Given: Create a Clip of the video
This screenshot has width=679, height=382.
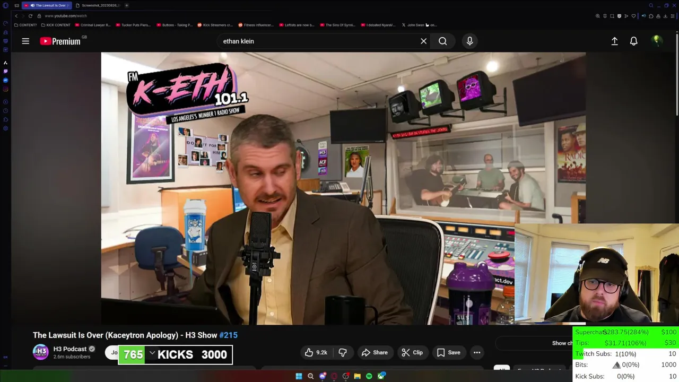Looking at the screenshot, I should point(412,352).
